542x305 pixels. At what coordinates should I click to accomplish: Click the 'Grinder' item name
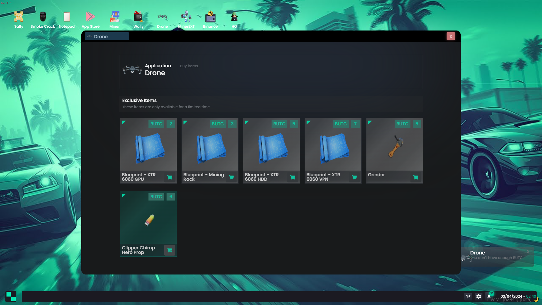point(376,175)
